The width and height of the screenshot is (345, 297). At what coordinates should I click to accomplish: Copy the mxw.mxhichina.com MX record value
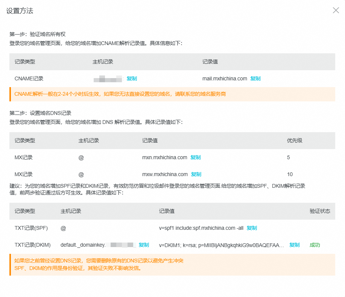[196, 174]
